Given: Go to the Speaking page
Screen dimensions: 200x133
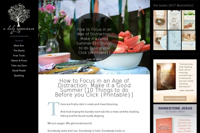Looking at the screenshot, I should [x=19, y=75].
